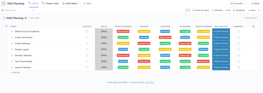Open the three-dot menu next to search
Image resolution: width=263 pixels, height=93 pixels.
(33, 10)
